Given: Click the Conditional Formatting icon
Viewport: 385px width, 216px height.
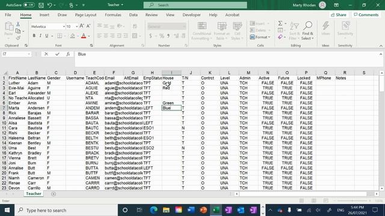Looking at the screenshot, I should [202, 26].
